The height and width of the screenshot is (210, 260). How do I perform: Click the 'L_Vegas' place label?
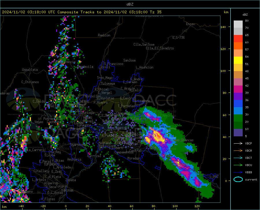[37, 122]
